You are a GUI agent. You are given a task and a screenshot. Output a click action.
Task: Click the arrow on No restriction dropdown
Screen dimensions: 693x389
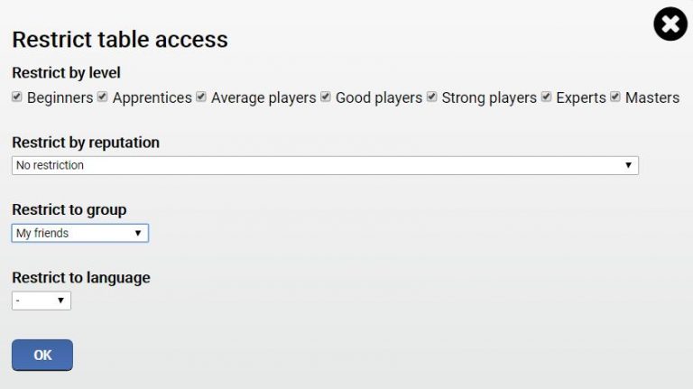tap(628, 165)
